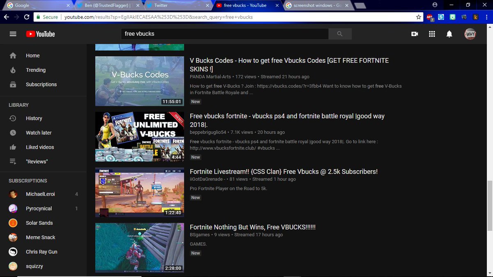493x277 pixels.
Task: Click the page vertical scrollbar thumb
Action: tap(489, 206)
